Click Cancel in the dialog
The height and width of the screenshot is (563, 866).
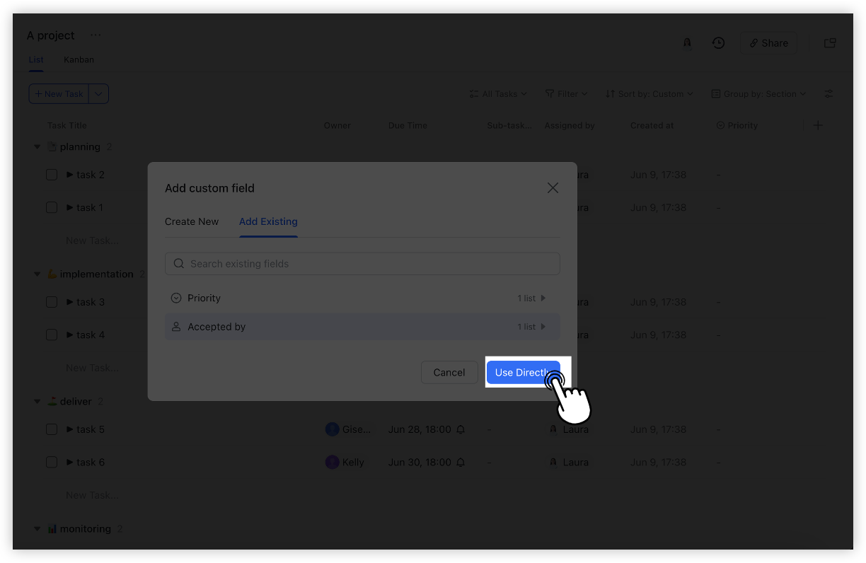click(449, 372)
